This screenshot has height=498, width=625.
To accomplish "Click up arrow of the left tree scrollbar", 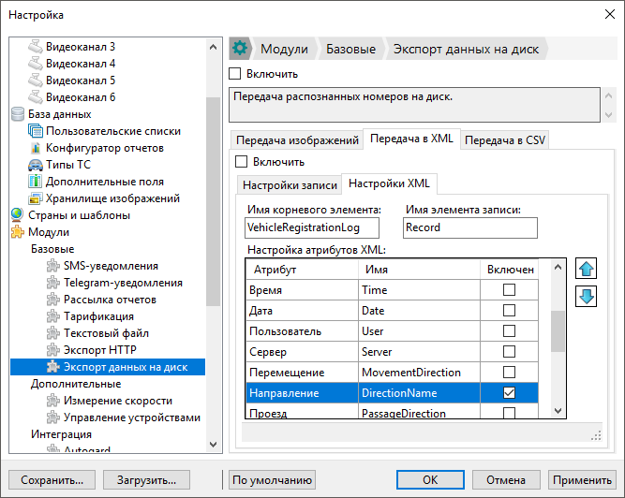I will point(214,48).
